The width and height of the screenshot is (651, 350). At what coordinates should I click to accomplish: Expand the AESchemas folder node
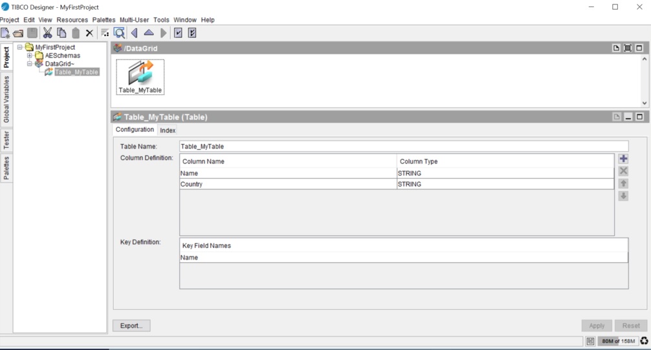(29, 56)
